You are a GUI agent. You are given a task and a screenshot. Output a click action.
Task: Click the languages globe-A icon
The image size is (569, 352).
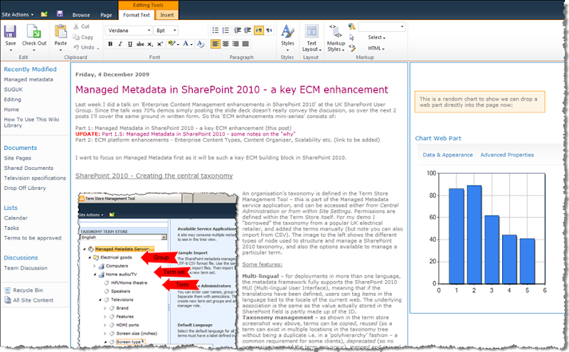(x=351, y=26)
